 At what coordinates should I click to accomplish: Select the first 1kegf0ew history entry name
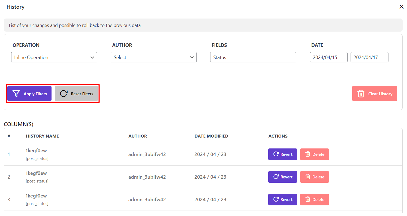click(36, 150)
